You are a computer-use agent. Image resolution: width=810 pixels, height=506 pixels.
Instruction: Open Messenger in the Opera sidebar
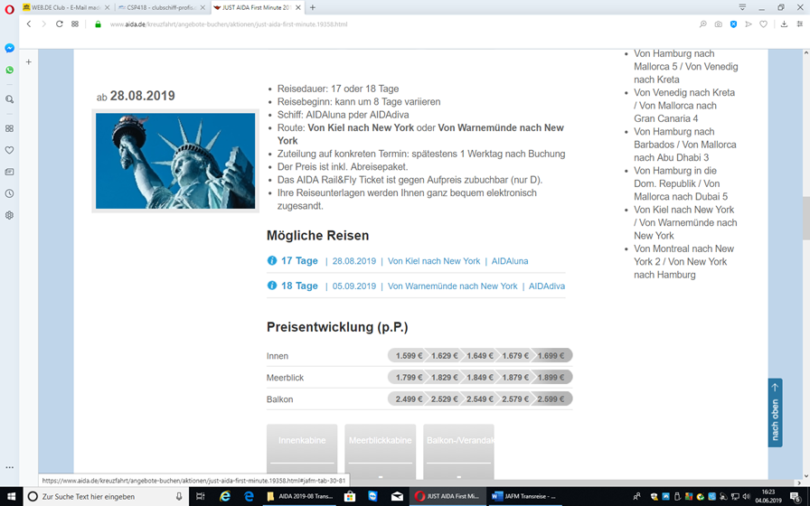pos(9,48)
